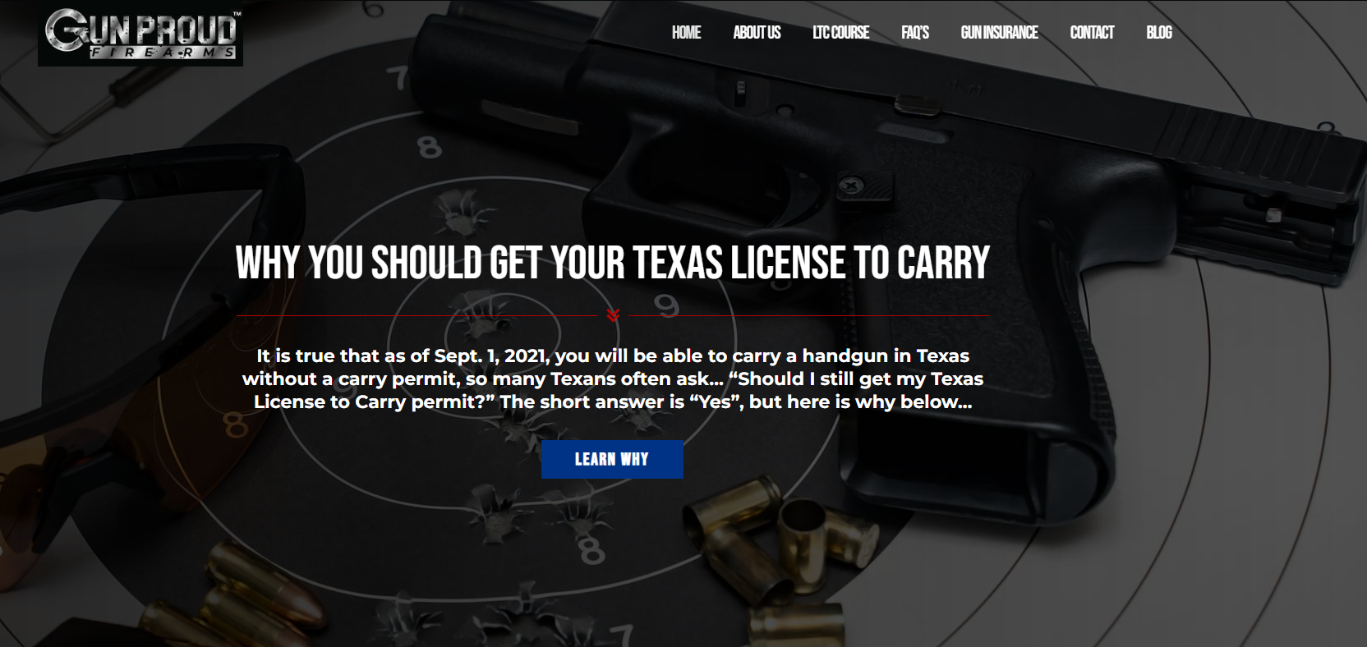Go to the About Us page
Viewport: 1367px width, 647px height.
tap(757, 33)
